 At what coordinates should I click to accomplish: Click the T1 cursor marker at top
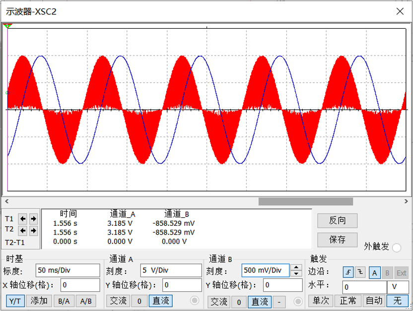[7, 26]
